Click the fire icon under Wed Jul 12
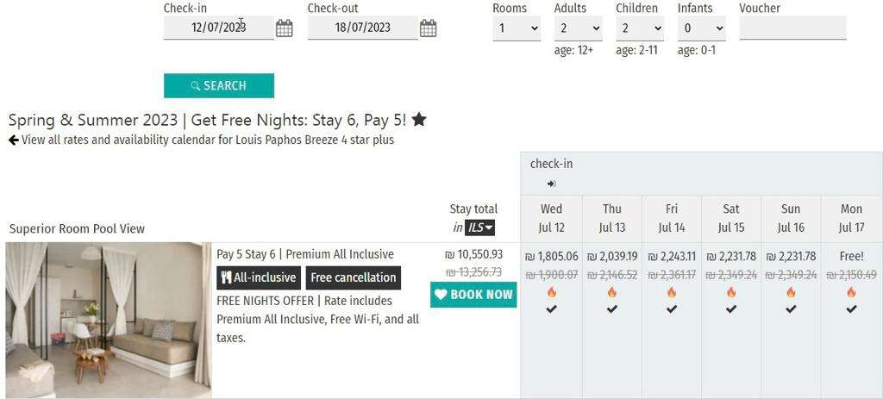Screen dimensions: 883x399 [552, 293]
